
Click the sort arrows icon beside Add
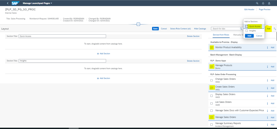point(275,29)
